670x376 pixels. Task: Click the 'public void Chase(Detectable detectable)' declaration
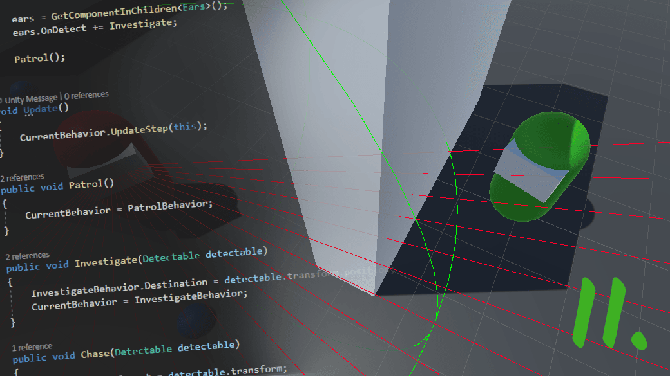(126, 352)
